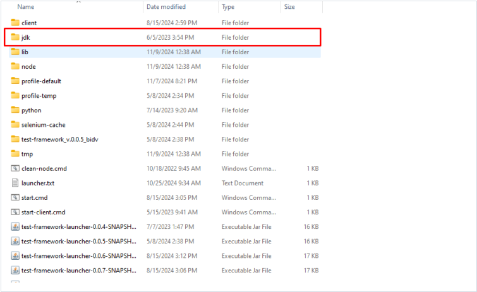
Task: Click the tmp folder entry
Action: coord(27,154)
